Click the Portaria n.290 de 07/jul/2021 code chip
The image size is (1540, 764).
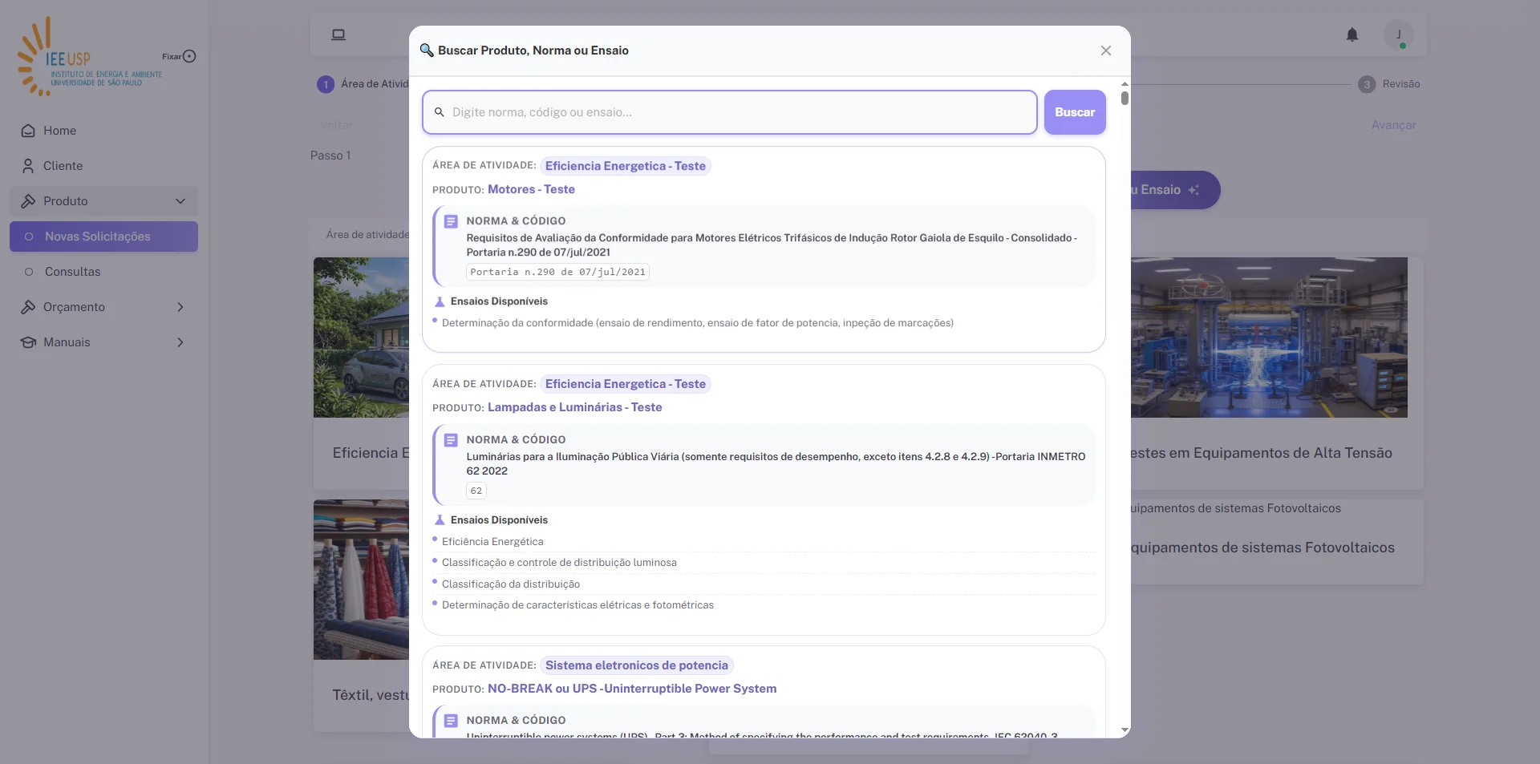pyautogui.click(x=557, y=272)
